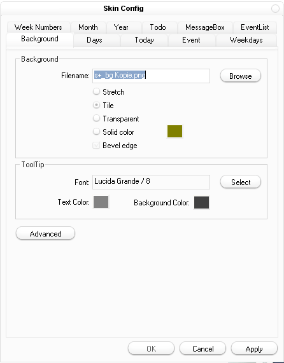The image size is (284, 363).
Task: Open the EventList tab
Action: click(x=255, y=27)
